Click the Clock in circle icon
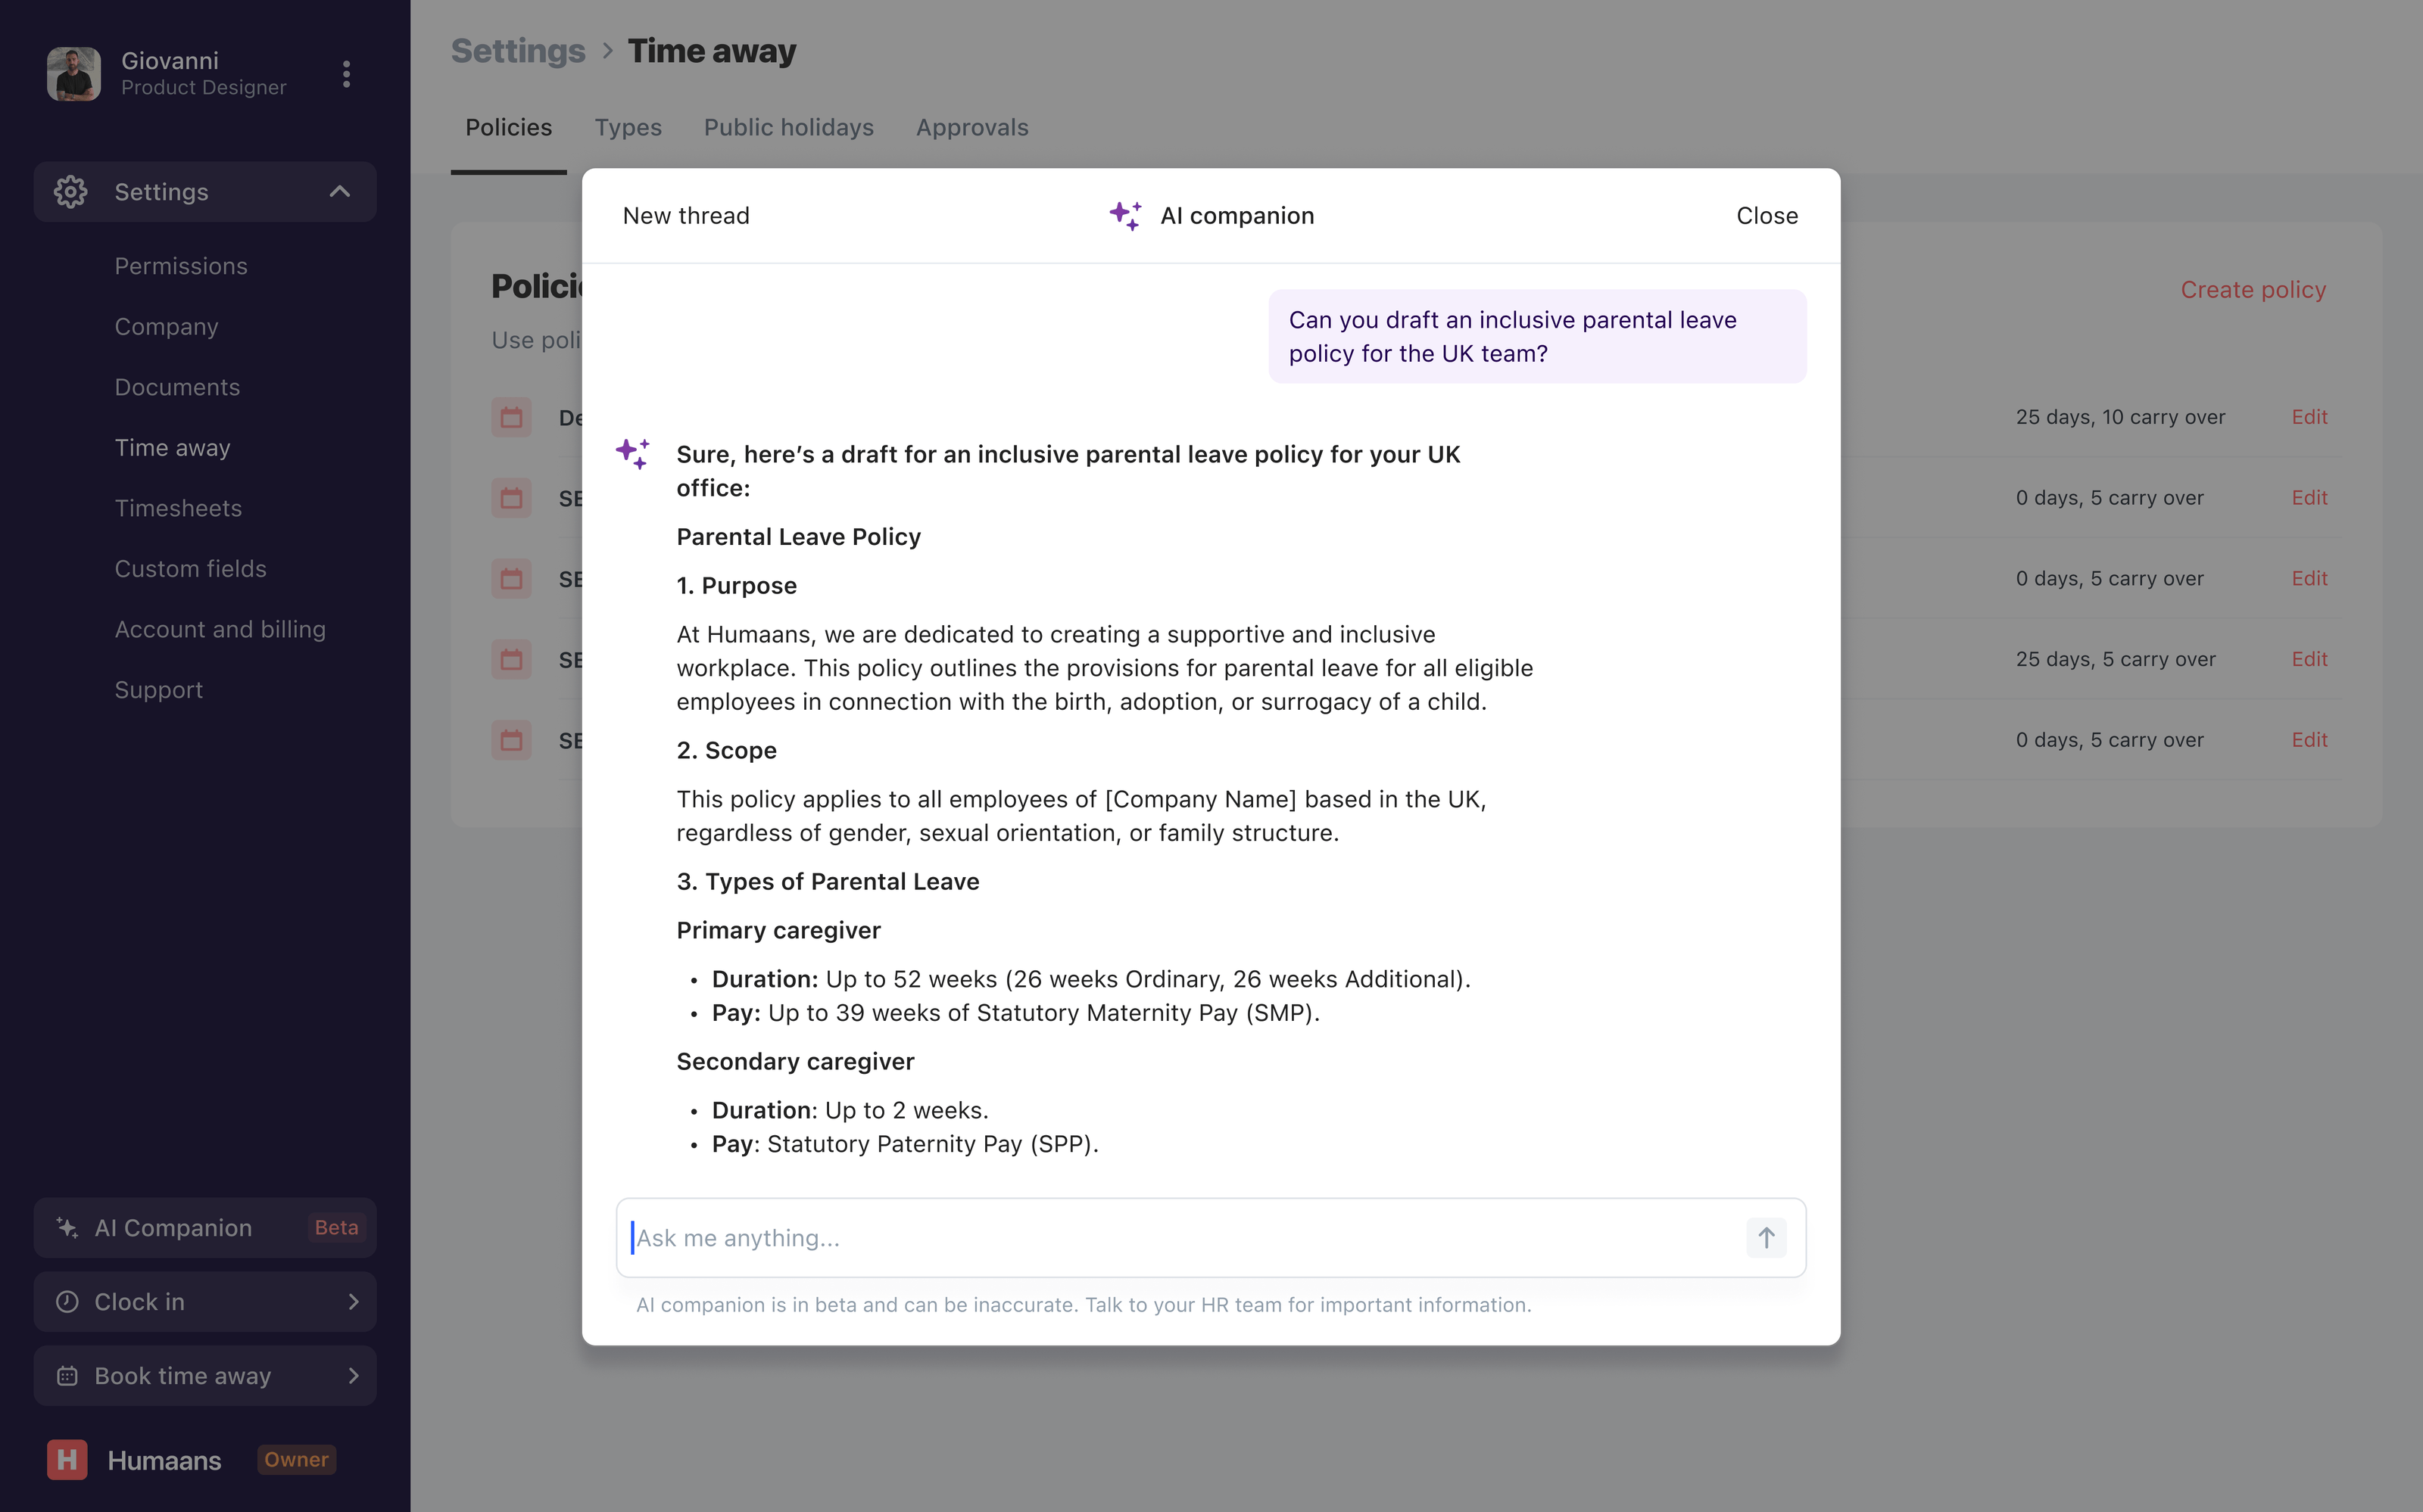Screen dimensions: 2423x1512 (66, 1301)
